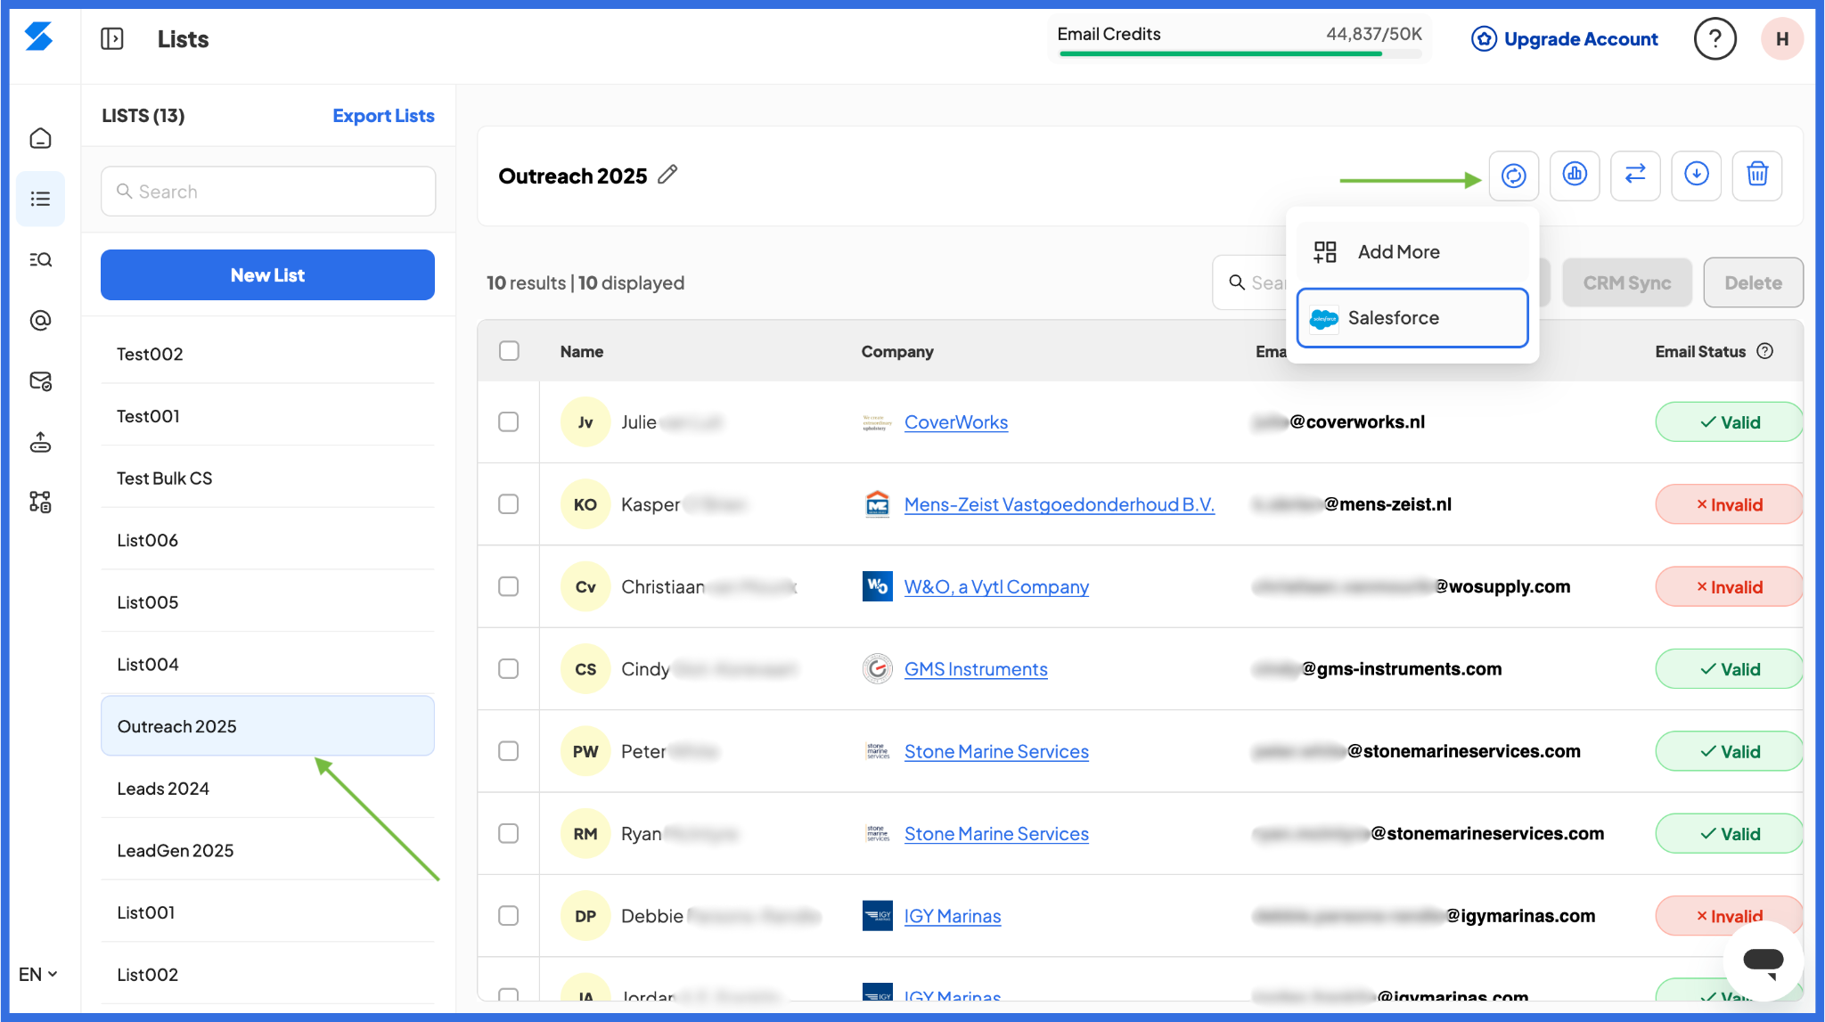Click the GMS Instruments company logo
1825x1022 pixels.
(x=877, y=668)
